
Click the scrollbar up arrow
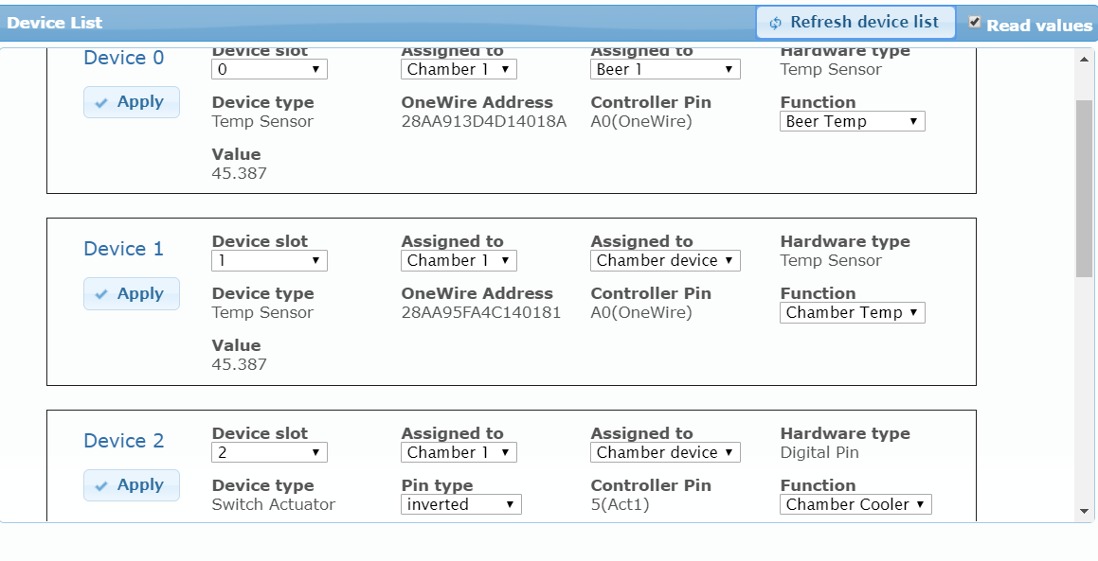(1084, 59)
